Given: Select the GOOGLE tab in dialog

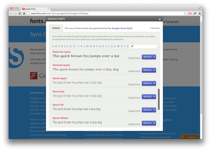Looking at the screenshot, I should [x=56, y=28].
